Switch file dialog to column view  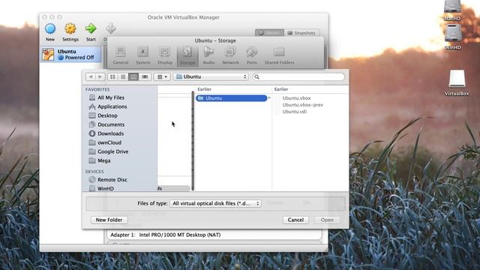[133, 76]
